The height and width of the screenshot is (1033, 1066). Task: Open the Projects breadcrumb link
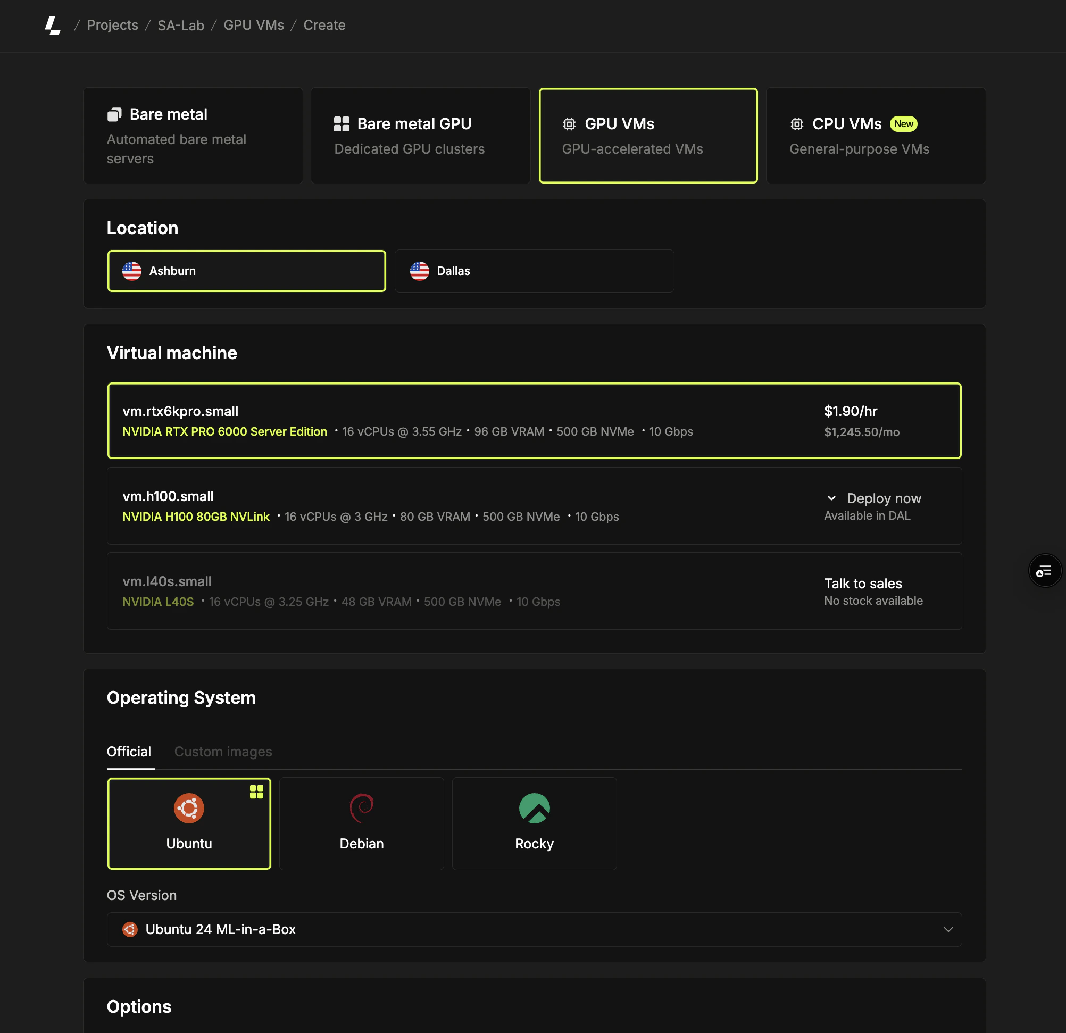[112, 25]
